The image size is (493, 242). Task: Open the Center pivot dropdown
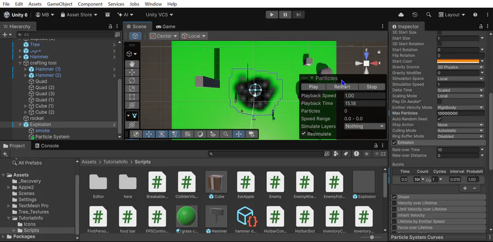tap(164, 36)
